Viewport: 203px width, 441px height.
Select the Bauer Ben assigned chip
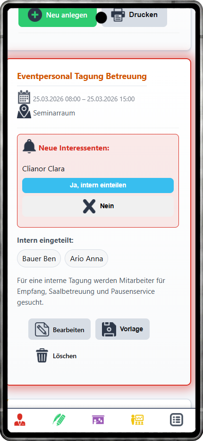[x=39, y=258]
